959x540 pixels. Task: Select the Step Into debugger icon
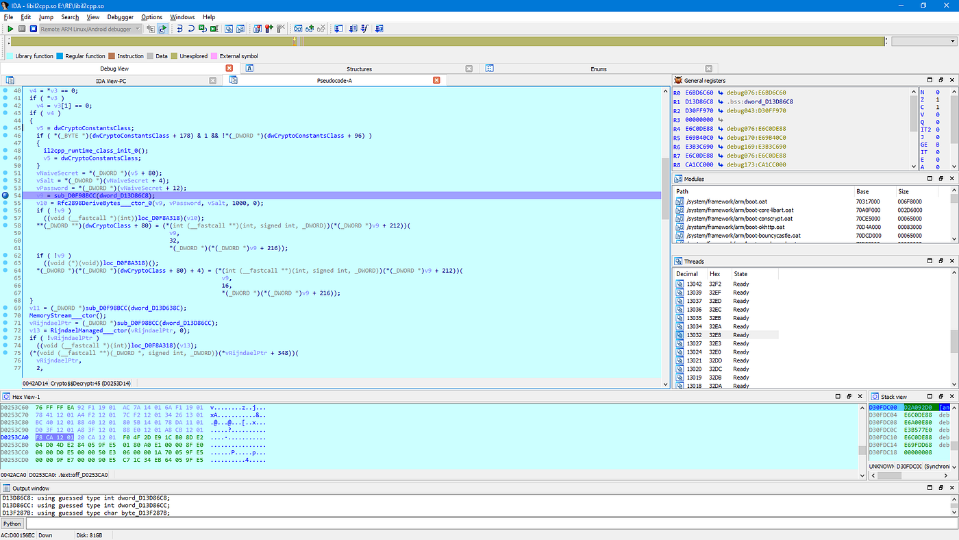pyautogui.click(x=180, y=29)
